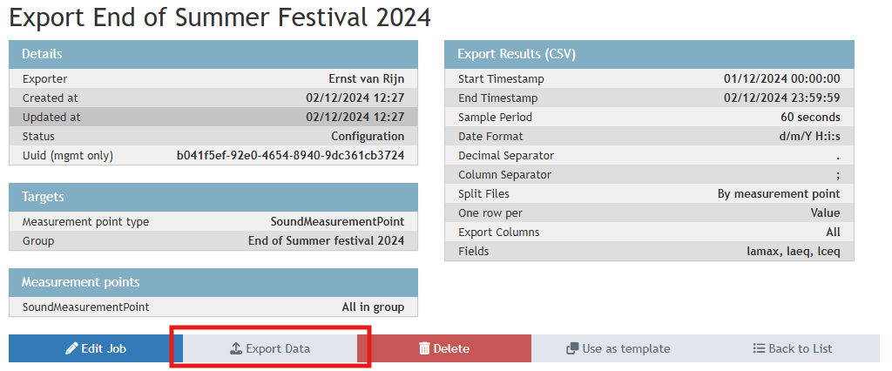The image size is (892, 371).
Task: Select the Sample Period 60 seconds value
Action: pyautogui.click(x=810, y=118)
